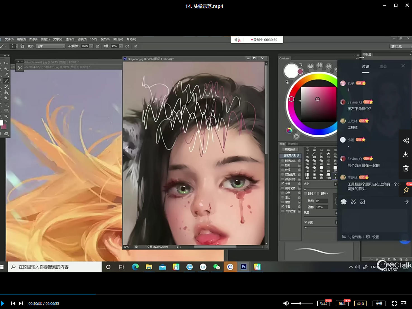Open the 模式 blend mode dropdown
Screen dimensions: 412x309
51,46
